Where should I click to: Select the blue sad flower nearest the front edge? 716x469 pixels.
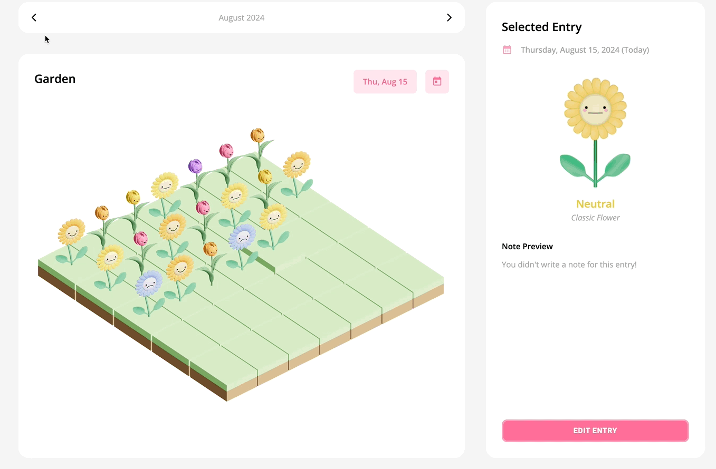(x=149, y=284)
